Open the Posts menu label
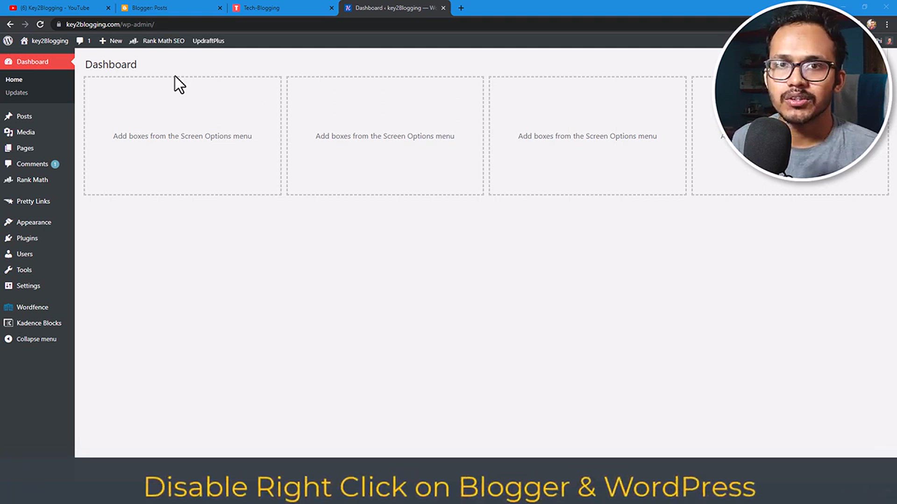Image resolution: width=897 pixels, height=504 pixels. point(24,116)
